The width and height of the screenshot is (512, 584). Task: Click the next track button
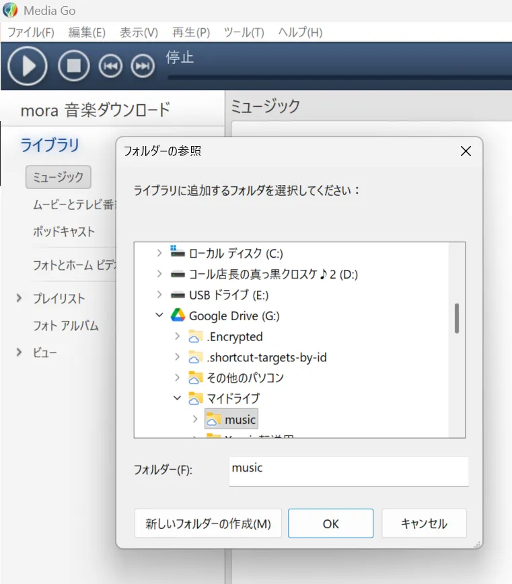[x=141, y=65]
